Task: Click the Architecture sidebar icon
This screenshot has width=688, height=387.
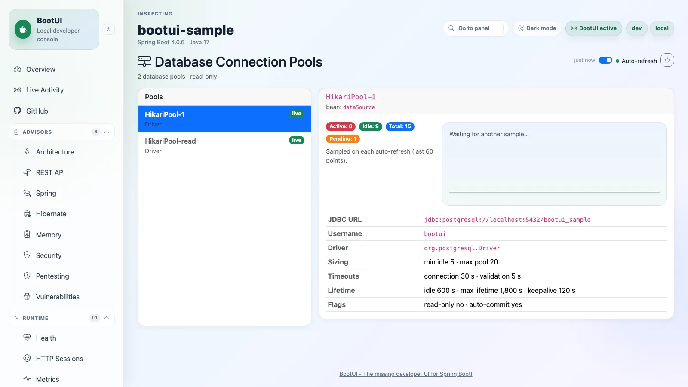Action: [27, 151]
